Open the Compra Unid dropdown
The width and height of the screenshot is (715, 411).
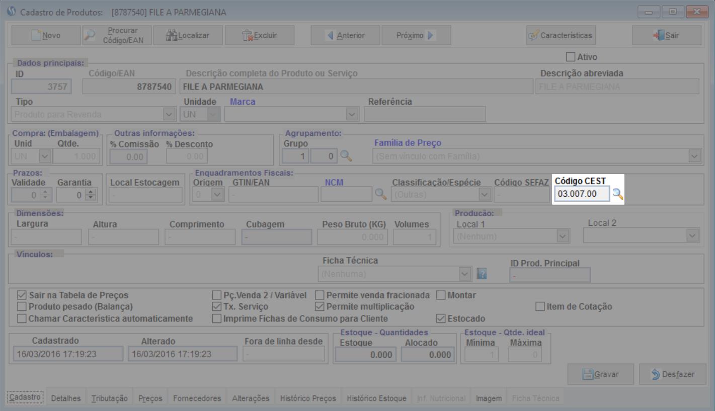45,156
